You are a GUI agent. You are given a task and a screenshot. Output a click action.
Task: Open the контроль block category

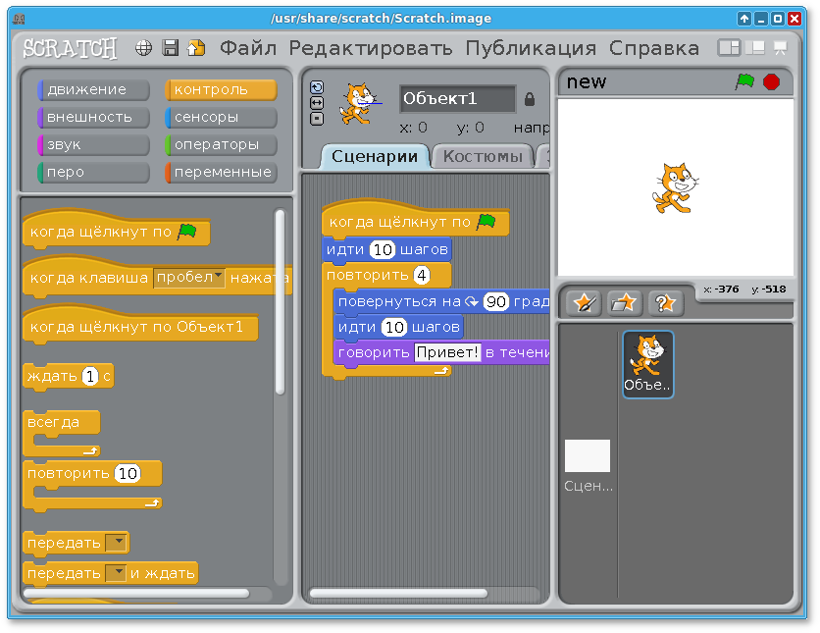click(x=221, y=90)
